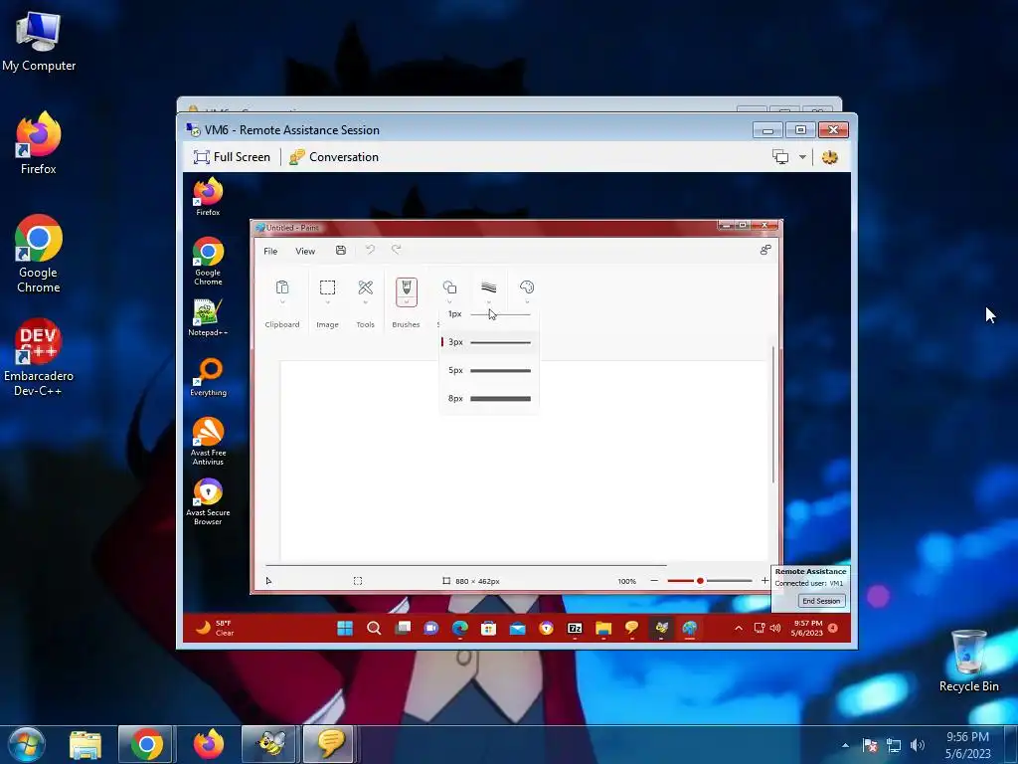The width and height of the screenshot is (1018, 764).
Task: Show hidden icons on the host system tray
Action: click(x=845, y=745)
